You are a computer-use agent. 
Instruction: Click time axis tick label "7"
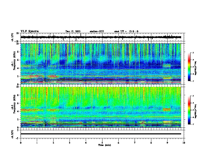click(x=135, y=143)
